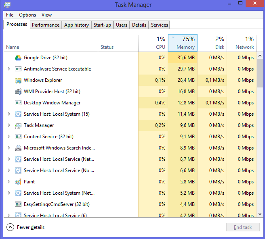
Task: Click the 0,2% CPU value
Action: pyautogui.click(x=160, y=125)
